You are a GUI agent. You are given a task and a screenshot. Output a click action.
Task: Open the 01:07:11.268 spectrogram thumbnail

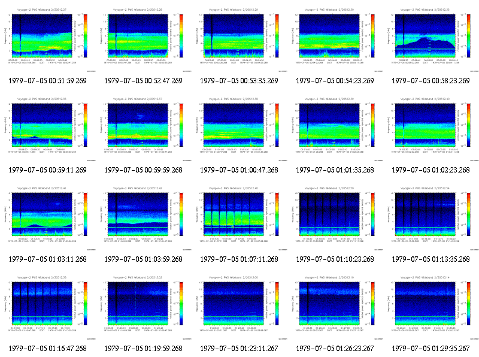[239, 217]
